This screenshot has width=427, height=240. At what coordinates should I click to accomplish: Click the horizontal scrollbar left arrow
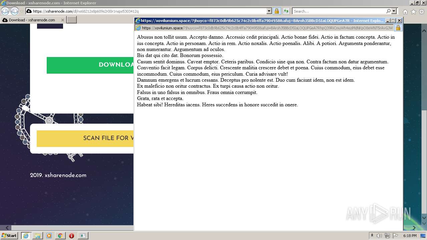(x=7, y=228)
